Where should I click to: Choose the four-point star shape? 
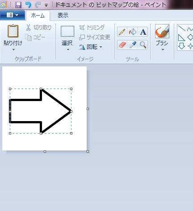point(190,46)
